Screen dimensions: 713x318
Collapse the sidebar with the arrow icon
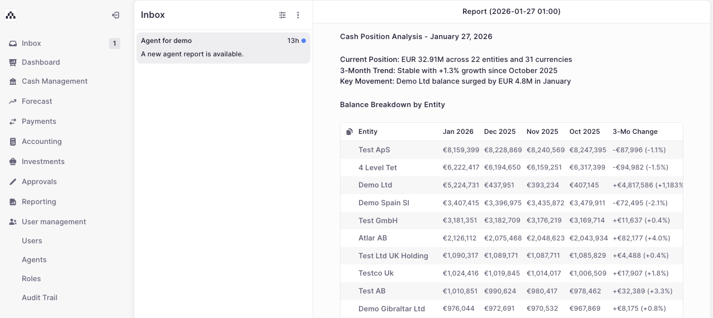click(x=115, y=15)
